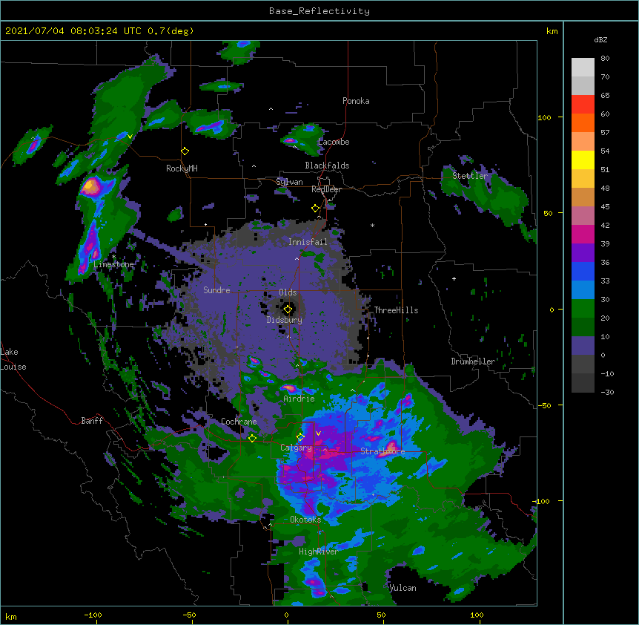Click the -50 tick on horizontal km axis
639x625 pixels.
[x=189, y=615]
